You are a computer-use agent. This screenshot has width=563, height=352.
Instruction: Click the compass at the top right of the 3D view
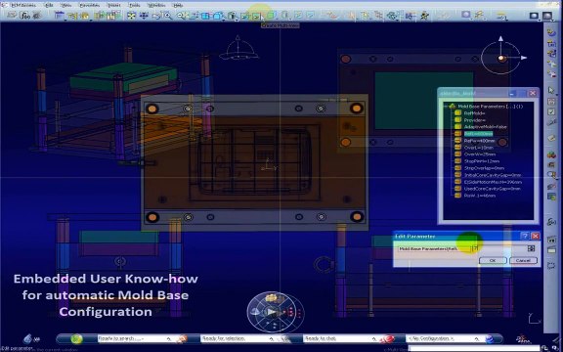(x=502, y=58)
